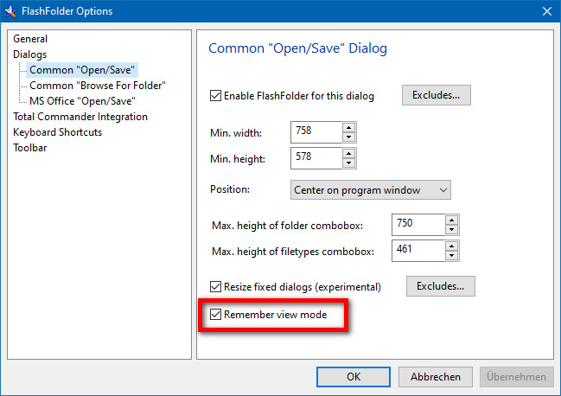The image size is (561, 396).
Task: Decrease Min. width with down arrow
Action: (x=348, y=137)
